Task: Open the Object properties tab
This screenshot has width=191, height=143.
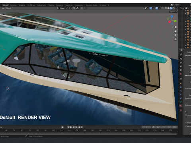Action: (181, 83)
